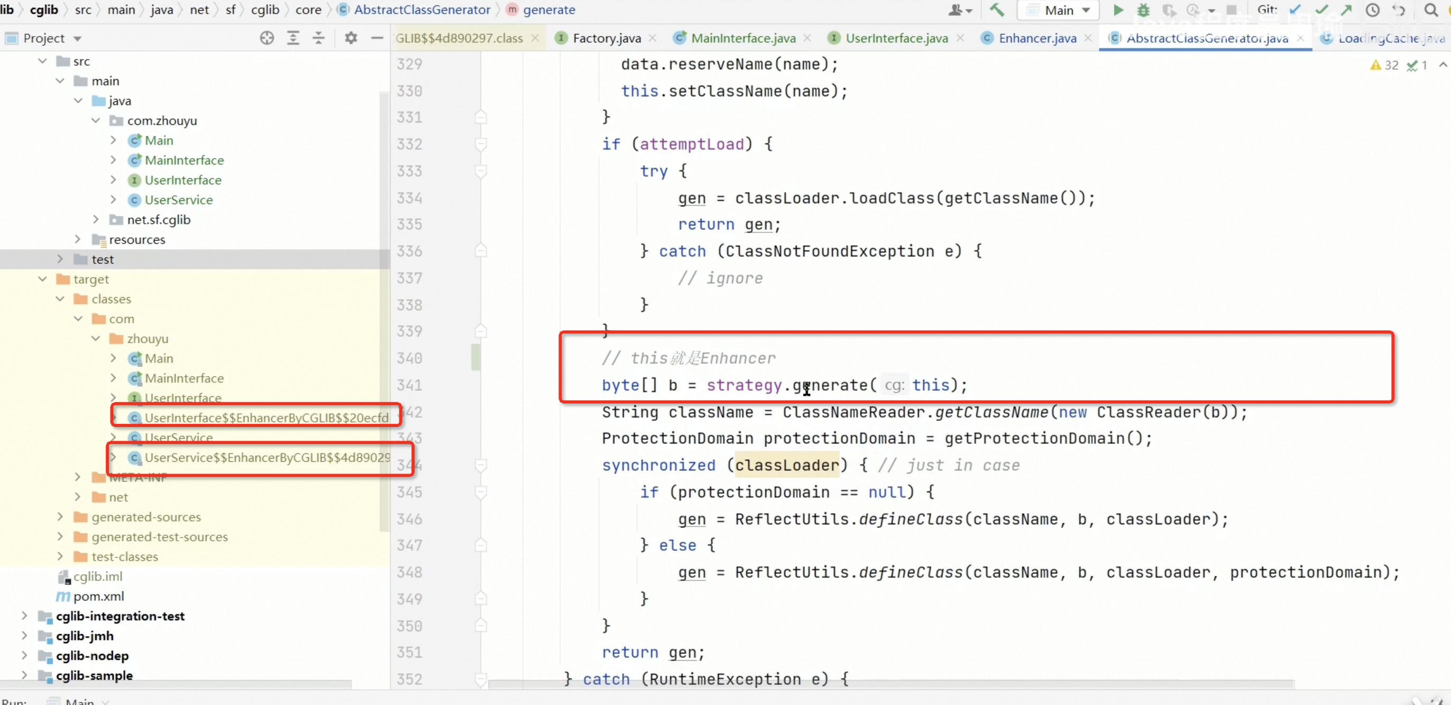Expand the net.sf.cglib package
This screenshot has height=705, width=1451.
tap(96, 220)
